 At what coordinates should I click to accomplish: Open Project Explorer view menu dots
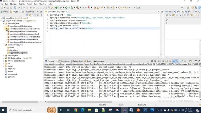click(41, 15)
